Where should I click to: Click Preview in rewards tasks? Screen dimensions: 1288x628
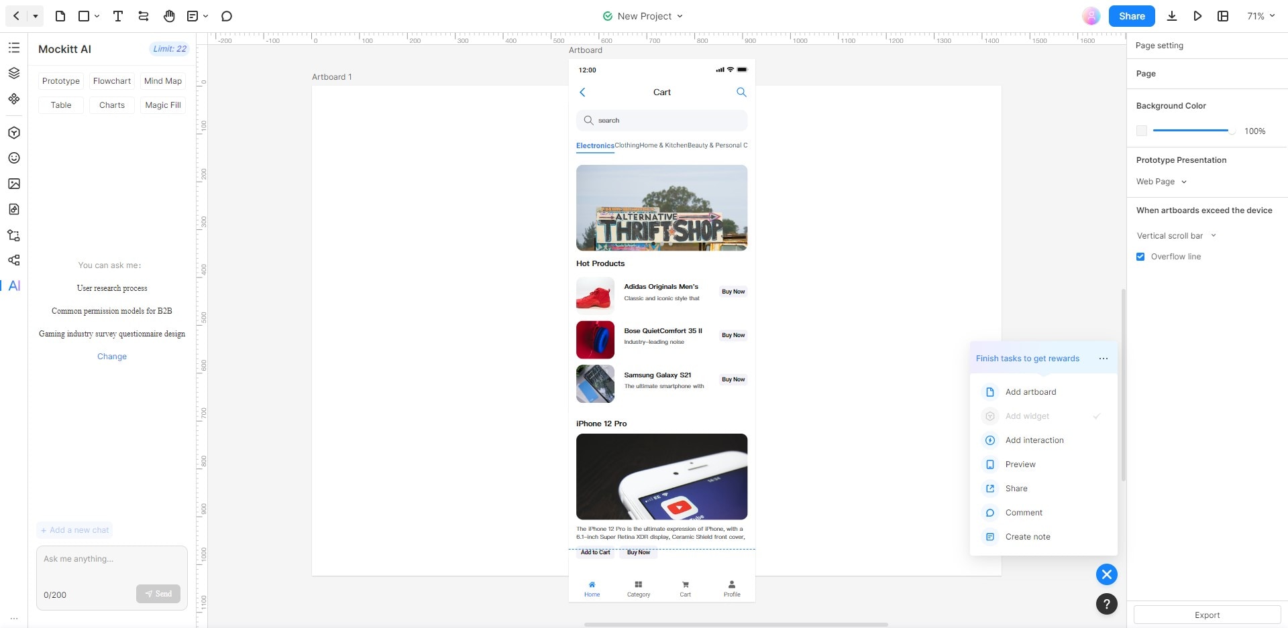[1020, 464]
